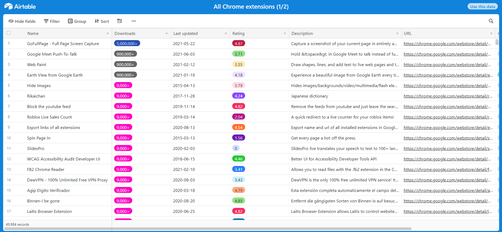Click the 'All Chrome extensions (1/2)' title

251,7
